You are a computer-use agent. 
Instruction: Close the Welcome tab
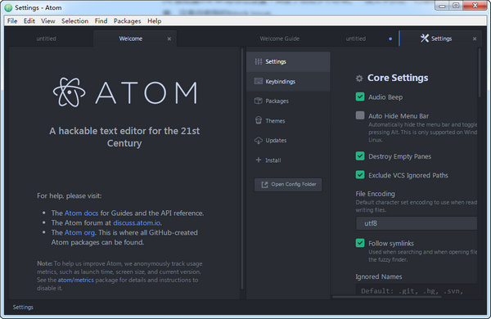(169, 38)
